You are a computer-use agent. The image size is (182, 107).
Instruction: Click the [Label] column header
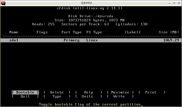(133, 32)
